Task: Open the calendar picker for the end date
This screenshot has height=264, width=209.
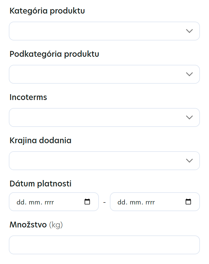Action: pyautogui.click(x=188, y=202)
